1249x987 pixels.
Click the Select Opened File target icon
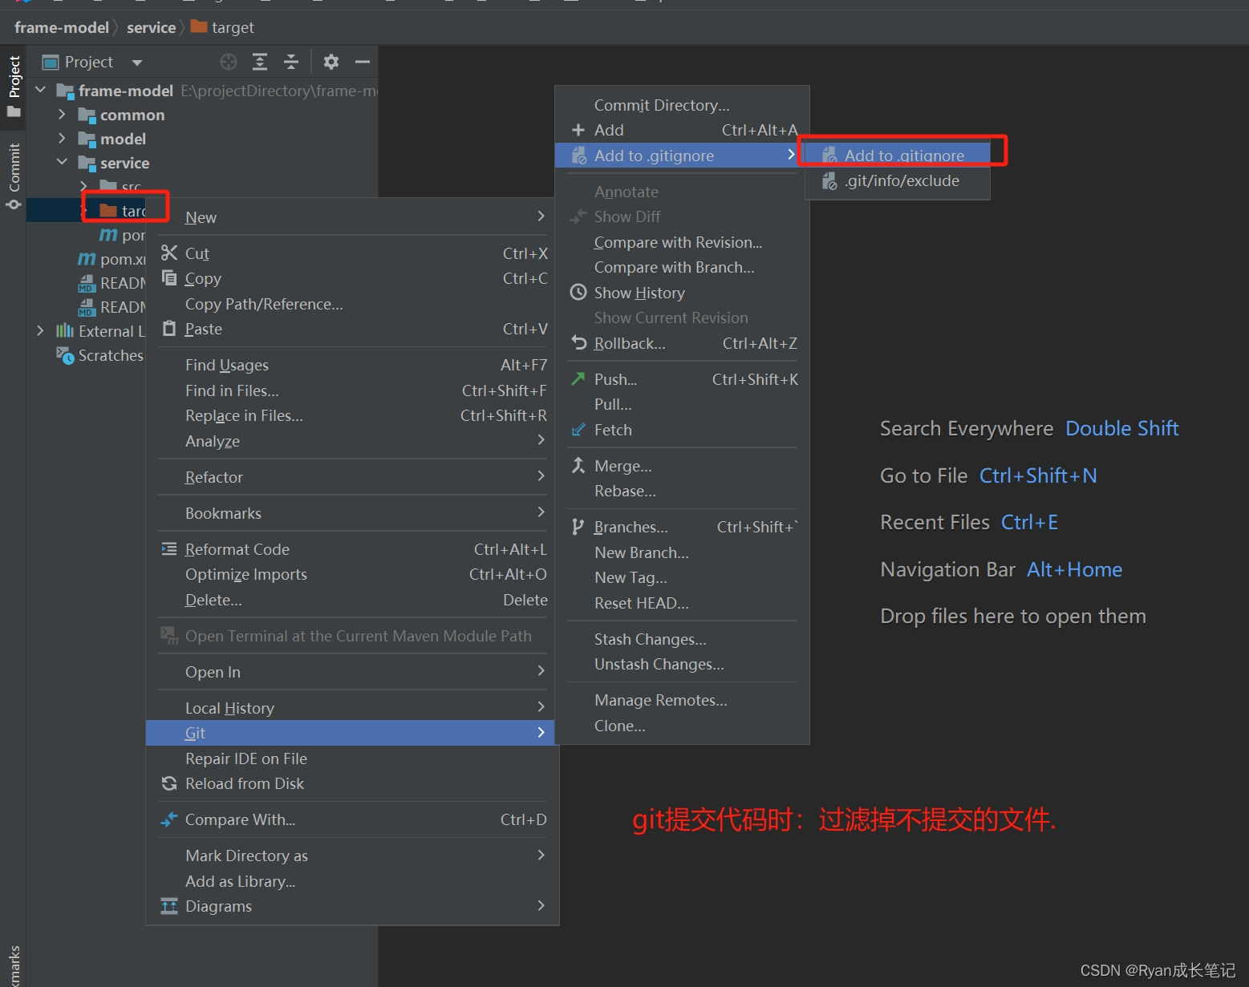click(x=229, y=62)
